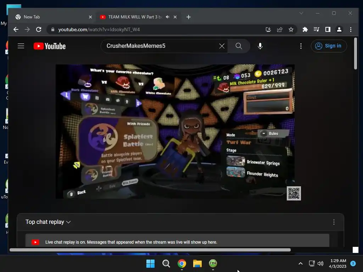Click the horizontal page scrollbar
Viewport: 363px width, 272px height.
pyautogui.click(x=150, y=250)
